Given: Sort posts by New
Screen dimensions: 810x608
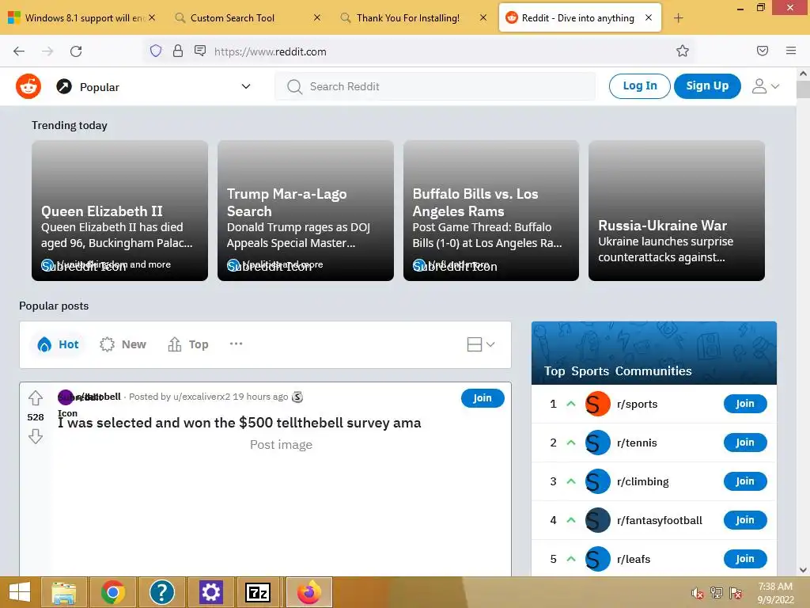Looking at the screenshot, I should (123, 344).
